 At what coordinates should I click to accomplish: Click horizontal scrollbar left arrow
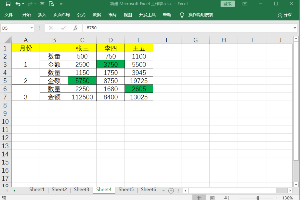pos(185,191)
